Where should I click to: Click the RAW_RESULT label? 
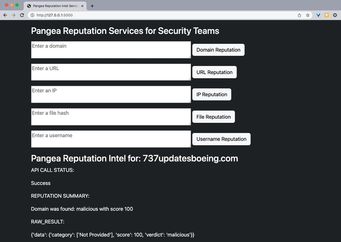tap(48, 222)
